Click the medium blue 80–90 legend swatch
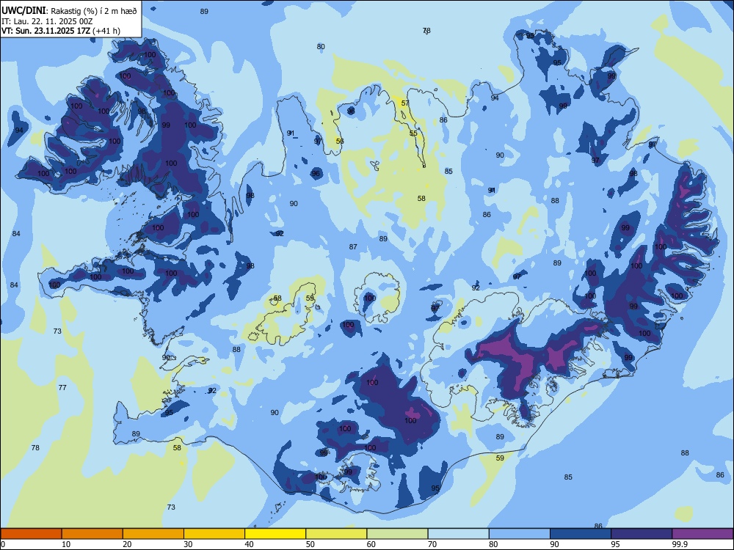734x550 pixels. [x=520, y=534]
